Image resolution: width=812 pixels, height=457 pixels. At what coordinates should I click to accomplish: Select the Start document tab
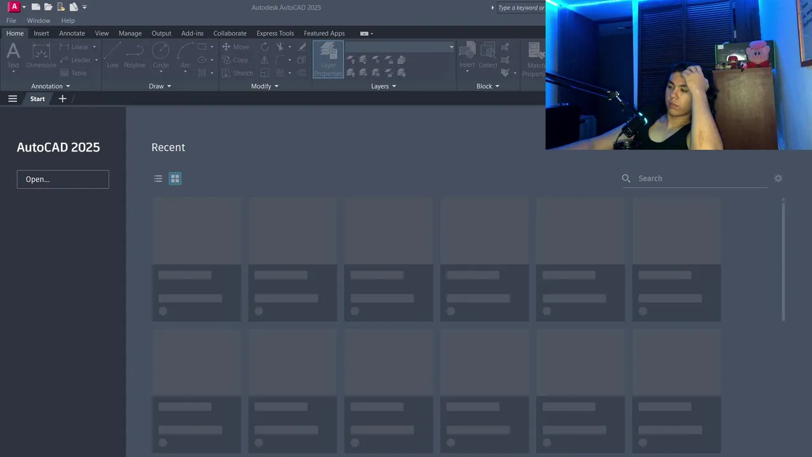click(x=37, y=98)
